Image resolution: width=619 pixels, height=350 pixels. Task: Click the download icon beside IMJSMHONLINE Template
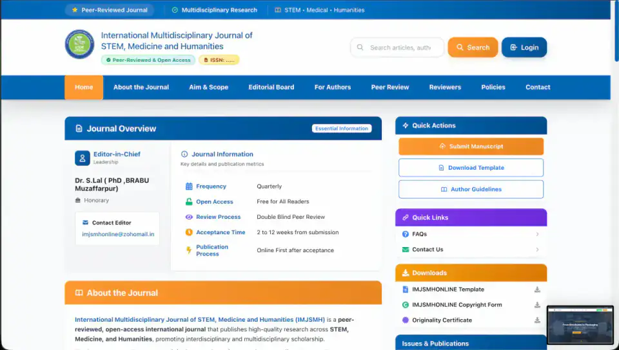[537, 290]
